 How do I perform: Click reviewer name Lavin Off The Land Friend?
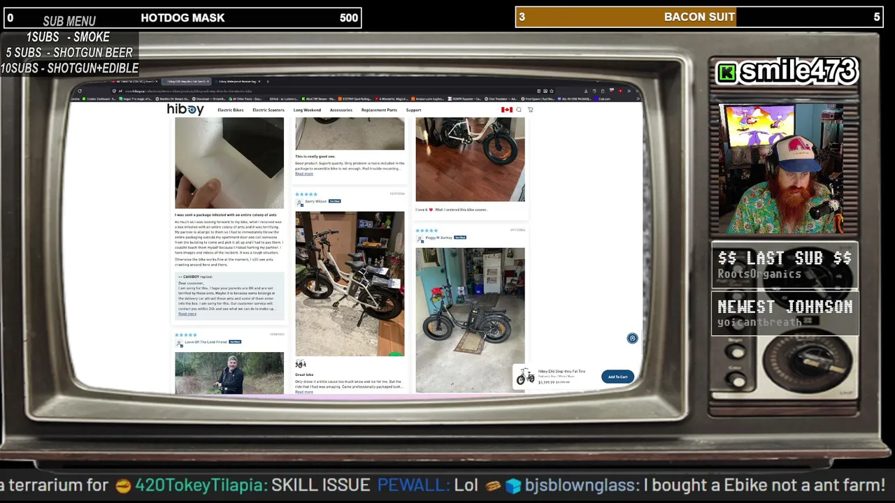point(206,342)
